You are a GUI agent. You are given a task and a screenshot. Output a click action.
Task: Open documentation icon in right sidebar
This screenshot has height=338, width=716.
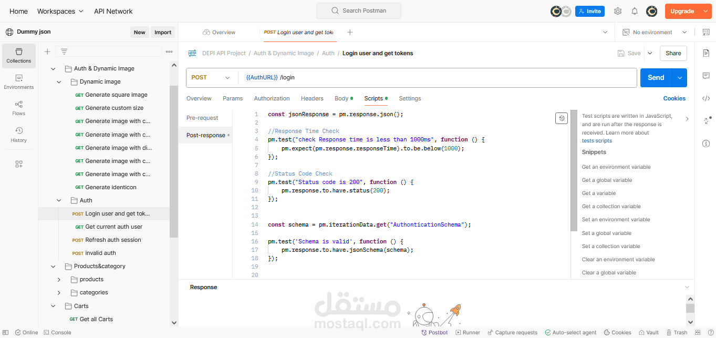(706, 53)
